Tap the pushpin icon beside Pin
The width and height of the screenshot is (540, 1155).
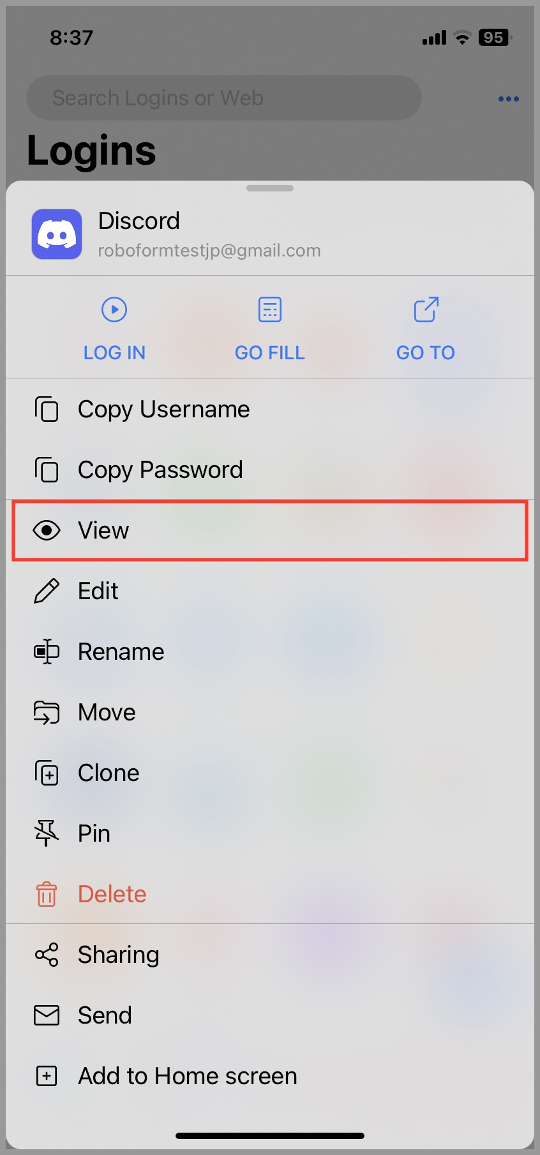click(47, 833)
